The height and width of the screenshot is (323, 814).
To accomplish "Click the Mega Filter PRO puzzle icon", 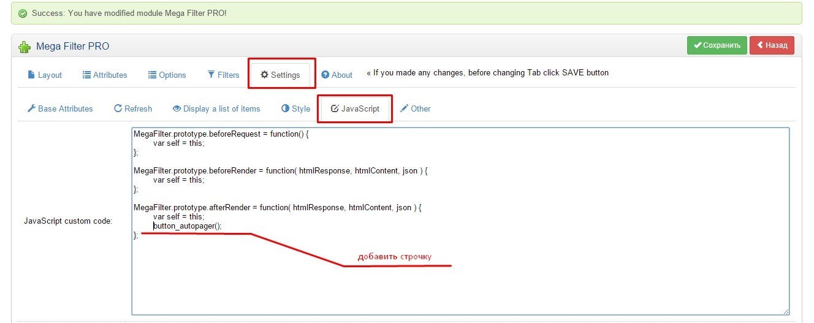I will tap(25, 46).
